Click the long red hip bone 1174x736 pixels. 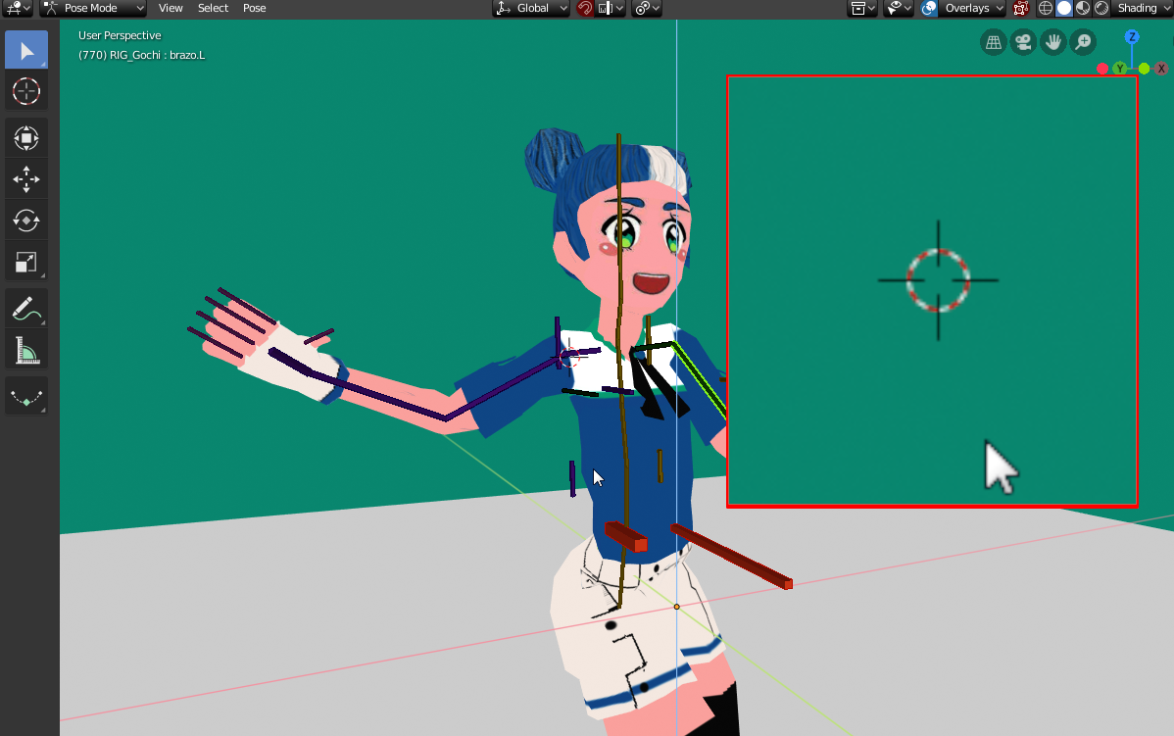click(x=731, y=557)
